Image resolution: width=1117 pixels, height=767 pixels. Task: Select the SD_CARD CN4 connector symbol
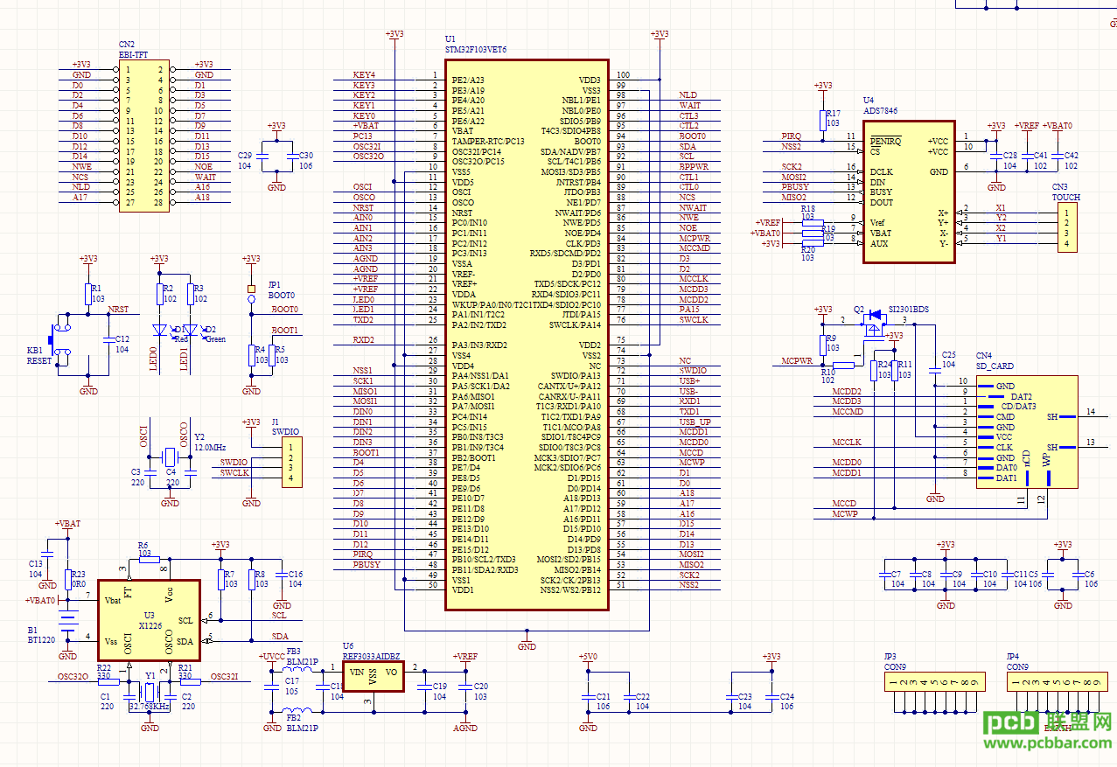(1027, 432)
